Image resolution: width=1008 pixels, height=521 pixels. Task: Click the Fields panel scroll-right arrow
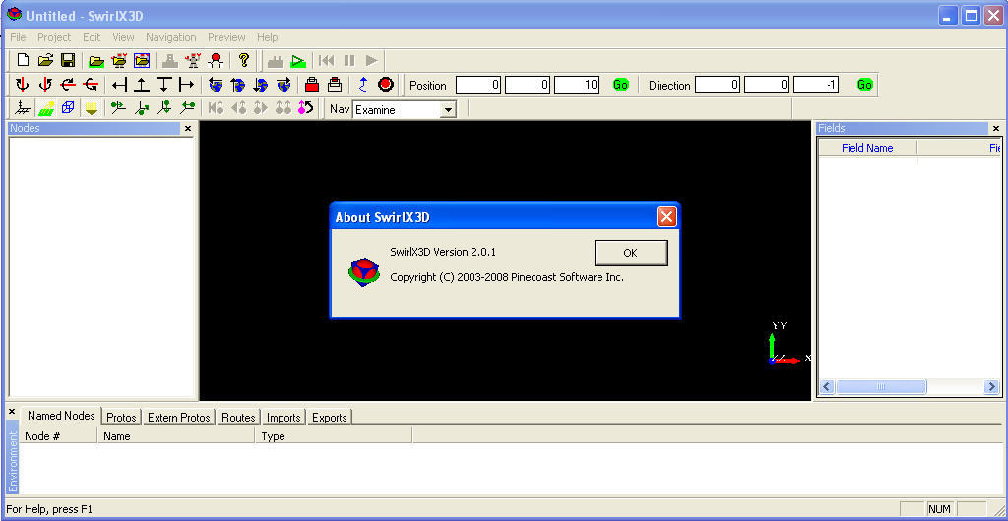coord(991,387)
